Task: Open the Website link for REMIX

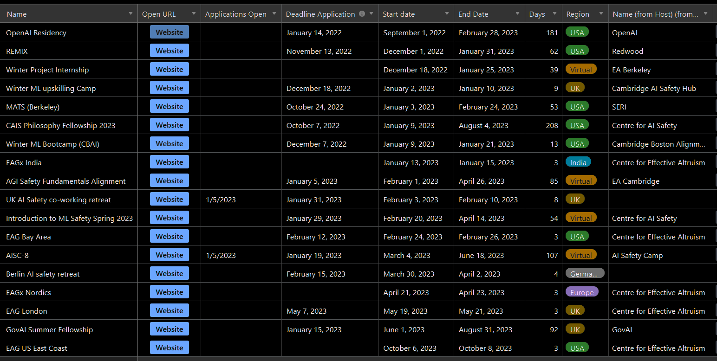Action: (x=169, y=51)
